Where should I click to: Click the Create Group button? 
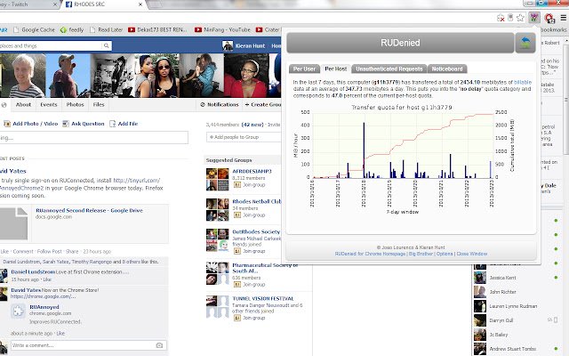262,105
